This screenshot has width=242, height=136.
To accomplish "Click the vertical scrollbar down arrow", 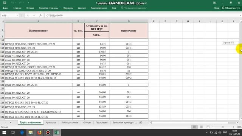I will [240, 119].
